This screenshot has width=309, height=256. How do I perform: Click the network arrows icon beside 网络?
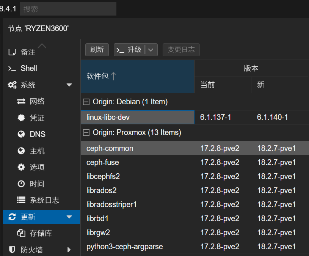point(21,101)
